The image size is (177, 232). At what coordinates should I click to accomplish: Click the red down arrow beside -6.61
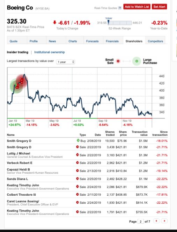click(54, 22)
